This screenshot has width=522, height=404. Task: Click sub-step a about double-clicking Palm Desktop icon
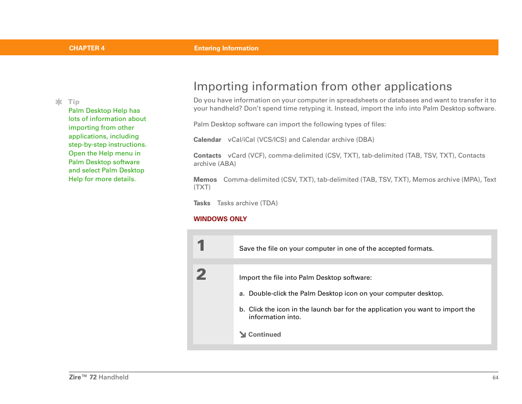[341, 293]
